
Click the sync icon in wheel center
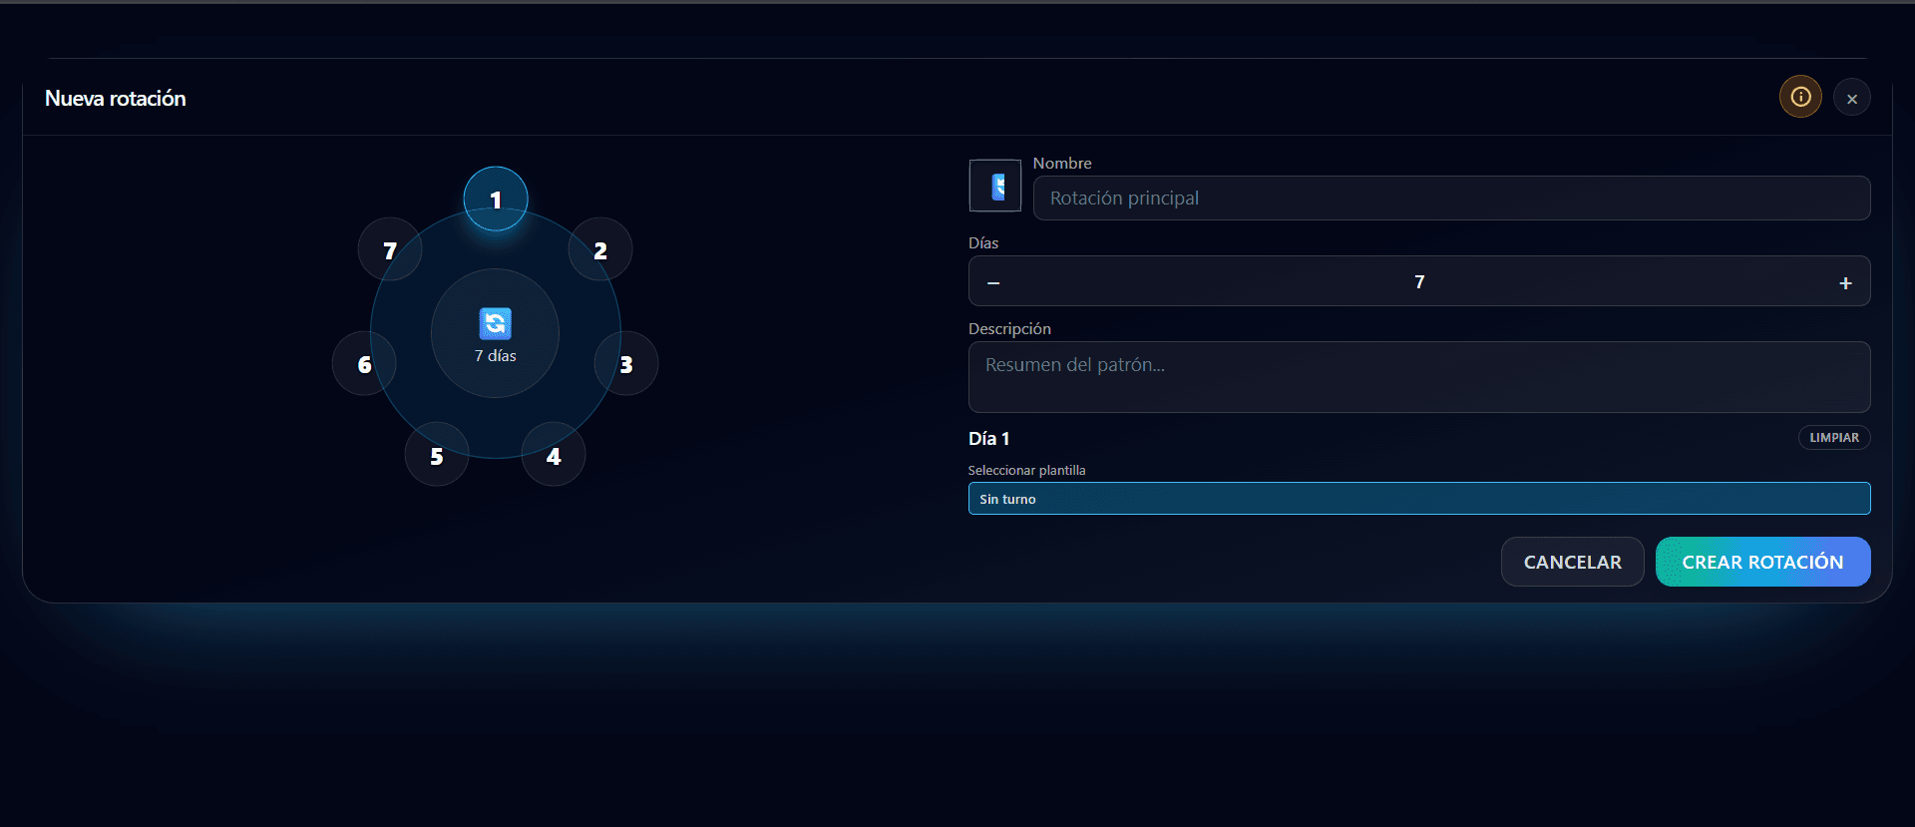(x=495, y=323)
